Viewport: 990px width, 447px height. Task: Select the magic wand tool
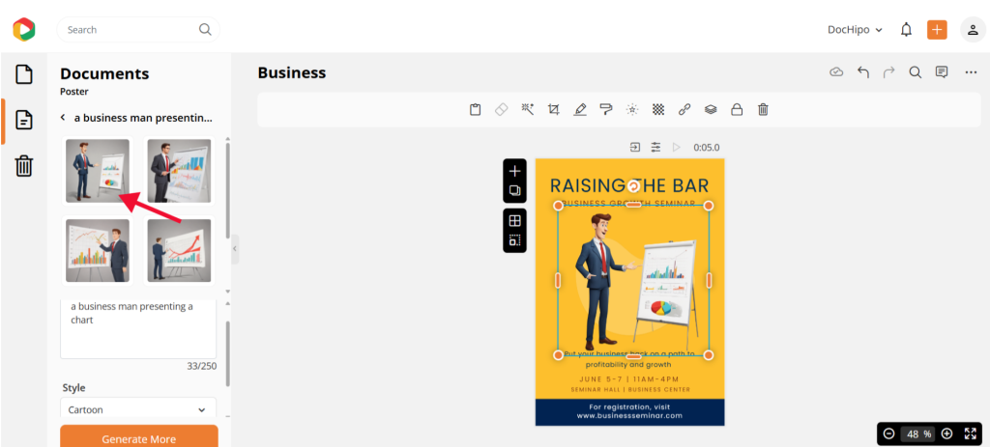[528, 110]
